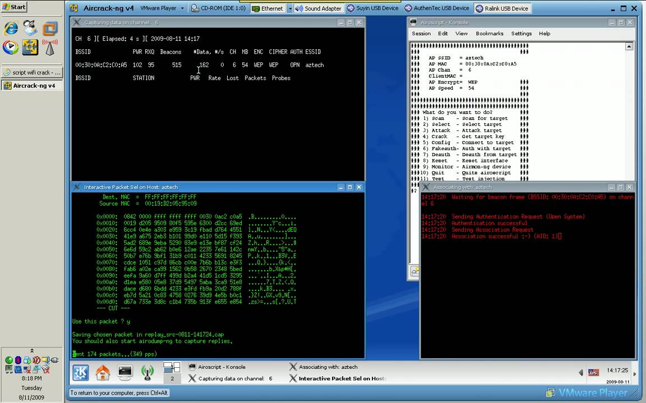The image size is (646, 403).
Task: Open the wireless antenna quick launch icon
Action: point(50,47)
